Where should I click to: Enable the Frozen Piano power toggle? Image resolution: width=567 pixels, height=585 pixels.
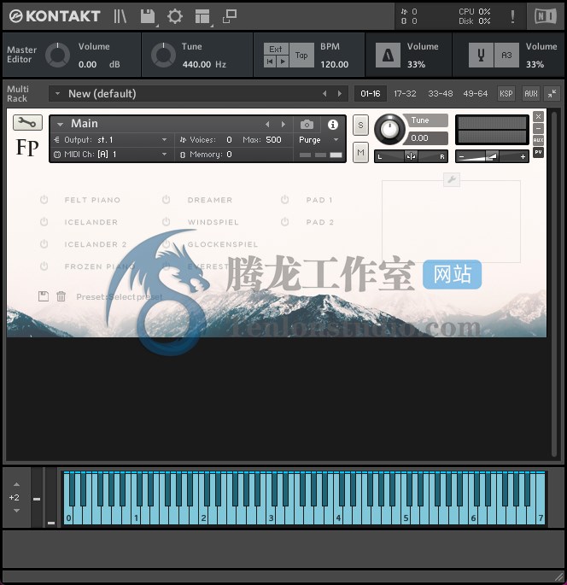44,266
